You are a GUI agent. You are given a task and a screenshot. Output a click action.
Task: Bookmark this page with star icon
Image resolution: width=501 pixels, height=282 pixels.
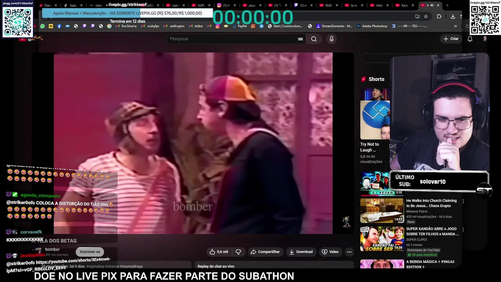(426, 16)
